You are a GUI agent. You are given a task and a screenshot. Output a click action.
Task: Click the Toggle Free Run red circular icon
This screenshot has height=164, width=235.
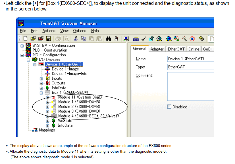tap(192, 39)
